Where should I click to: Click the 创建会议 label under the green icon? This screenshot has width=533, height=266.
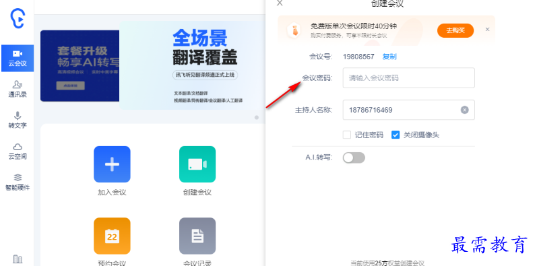(x=197, y=193)
